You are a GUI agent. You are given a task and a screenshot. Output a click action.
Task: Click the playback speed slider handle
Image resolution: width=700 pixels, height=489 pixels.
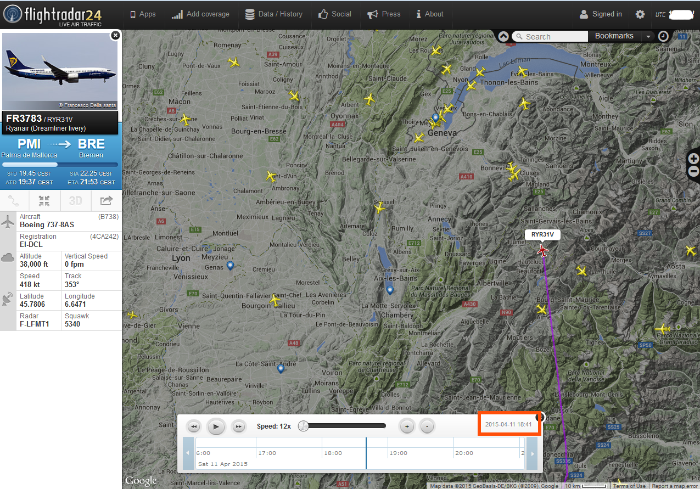pos(303,426)
